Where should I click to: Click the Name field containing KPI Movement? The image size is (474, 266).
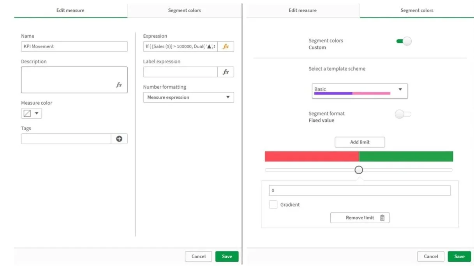(x=74, y=47)
